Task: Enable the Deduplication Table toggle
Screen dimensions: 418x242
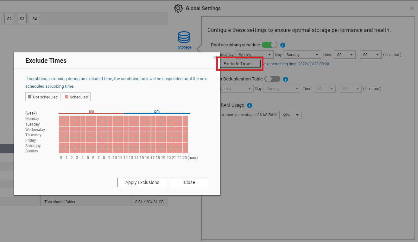Action: click(x=272, y=79)
